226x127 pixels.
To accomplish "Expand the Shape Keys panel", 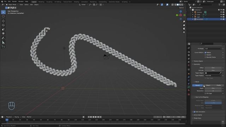I will click(197, 118).
